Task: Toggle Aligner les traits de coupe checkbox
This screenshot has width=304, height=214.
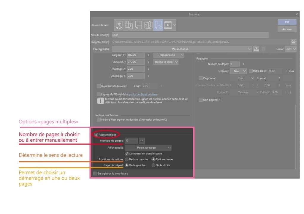Action: tap(99, 86)
